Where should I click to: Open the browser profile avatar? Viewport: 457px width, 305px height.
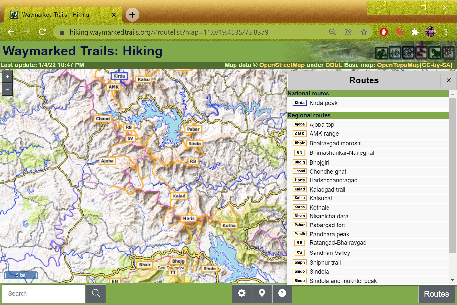pos(430,32)
